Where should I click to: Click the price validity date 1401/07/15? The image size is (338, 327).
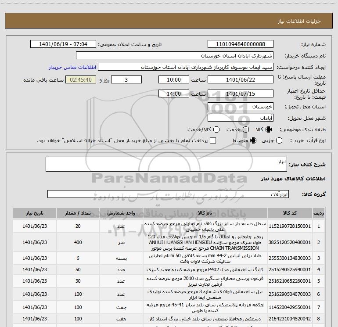(241, 94)
